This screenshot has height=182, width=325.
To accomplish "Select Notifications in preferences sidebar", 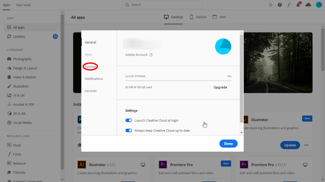I will 94,79.
